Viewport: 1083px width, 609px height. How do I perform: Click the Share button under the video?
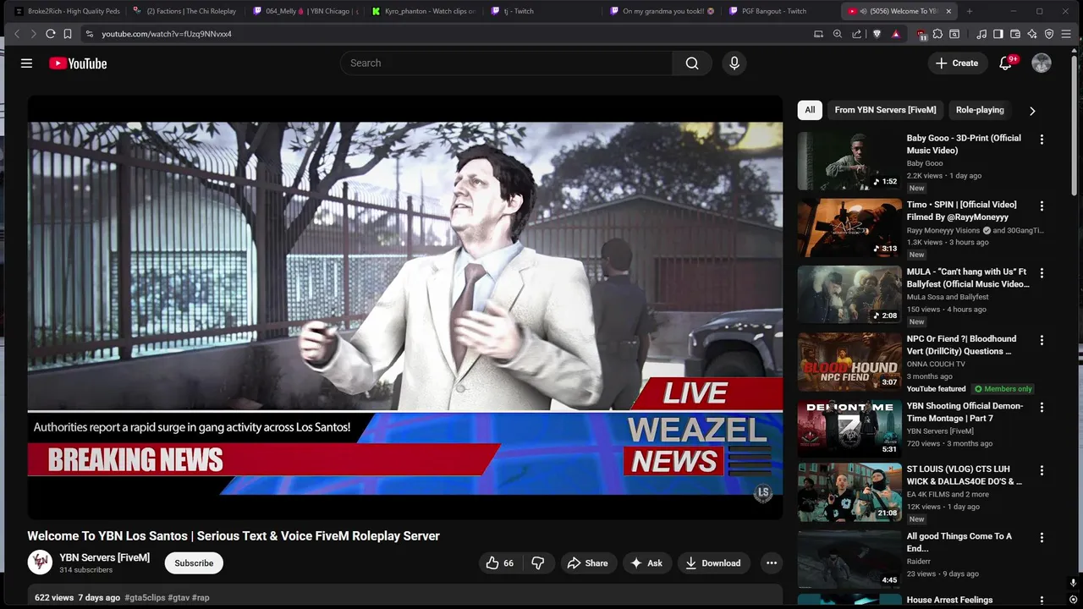[588, 563]
